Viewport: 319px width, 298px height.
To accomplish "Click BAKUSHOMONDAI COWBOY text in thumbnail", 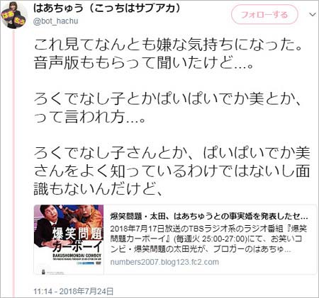I will 77,256.
